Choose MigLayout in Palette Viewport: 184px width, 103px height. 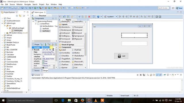(x=77, y=39)
